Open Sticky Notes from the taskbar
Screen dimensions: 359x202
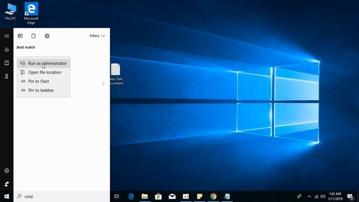(200, 196)
